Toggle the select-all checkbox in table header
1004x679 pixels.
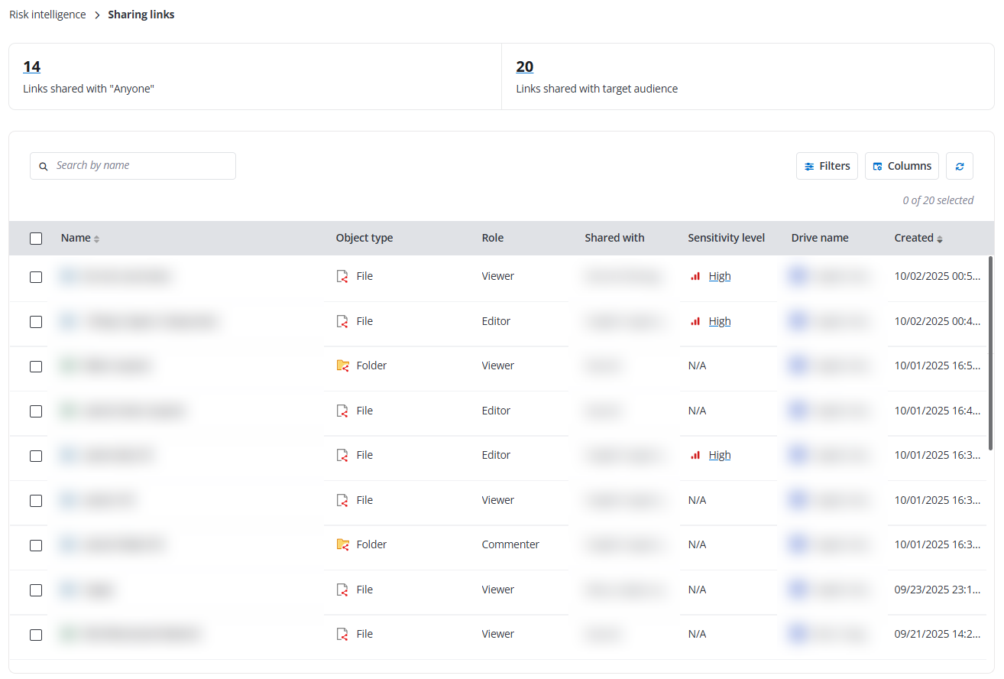pyautogui.click(x=36, y=239)
